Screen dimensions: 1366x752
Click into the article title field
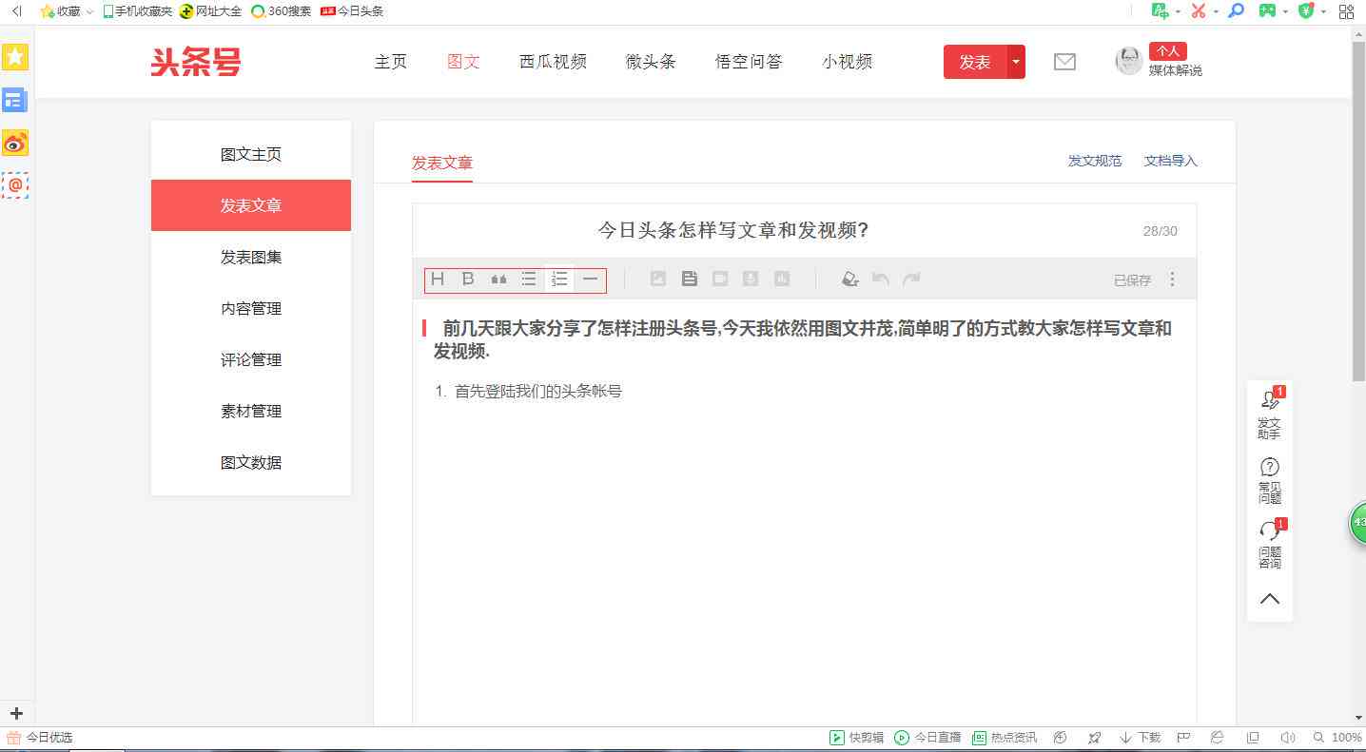(x=804, y=230)
